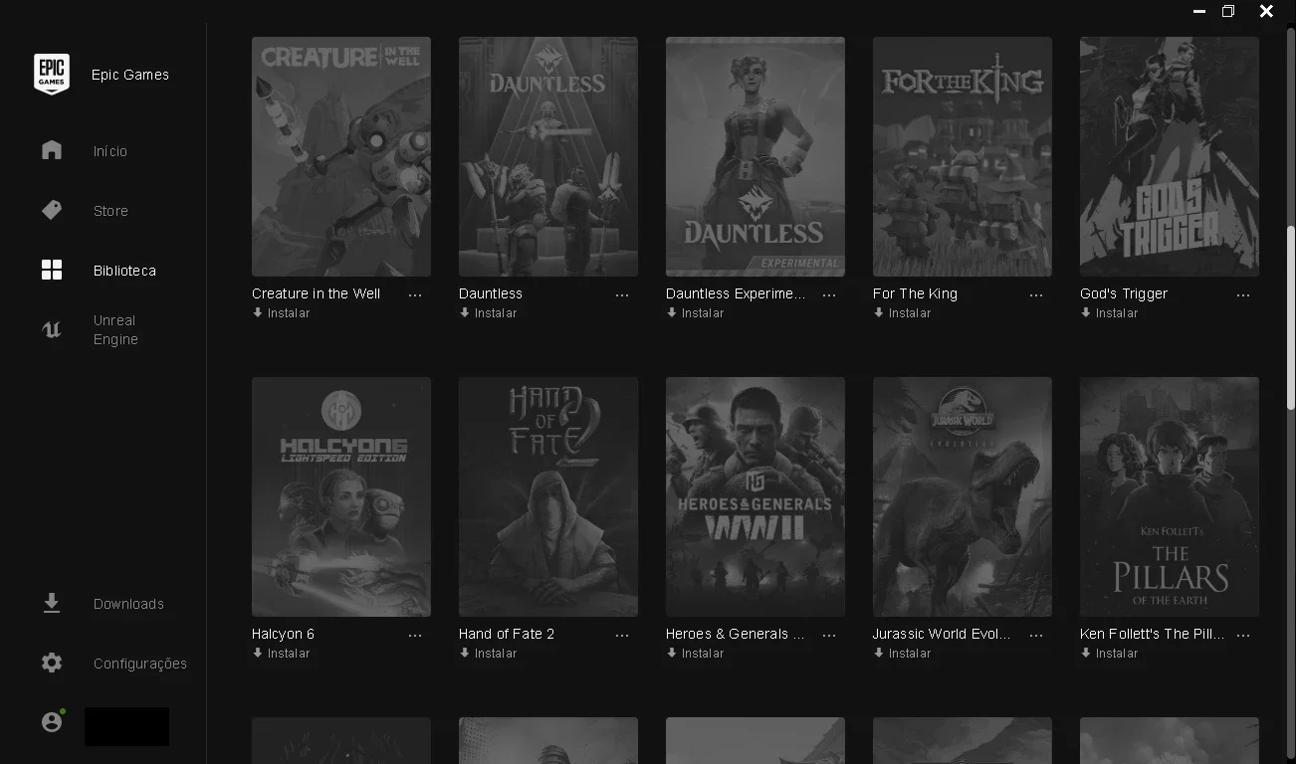Click the For The King title text

pyautogui.click(x=915, y=293)
